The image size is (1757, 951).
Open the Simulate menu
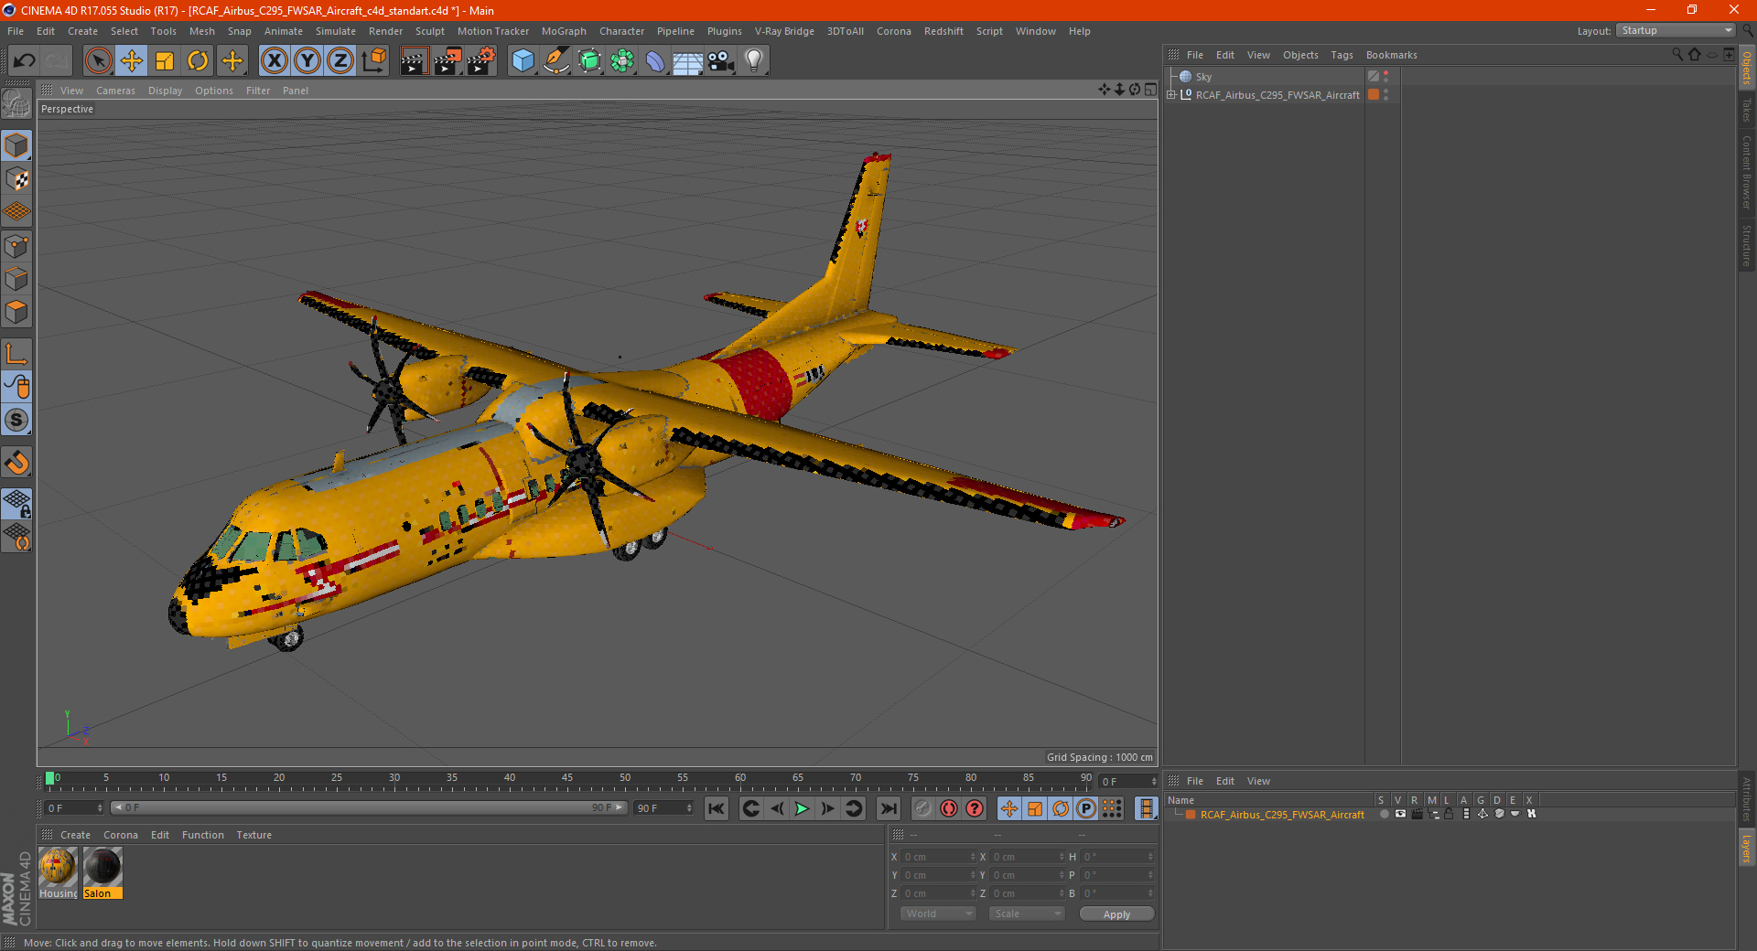(336, 31)
